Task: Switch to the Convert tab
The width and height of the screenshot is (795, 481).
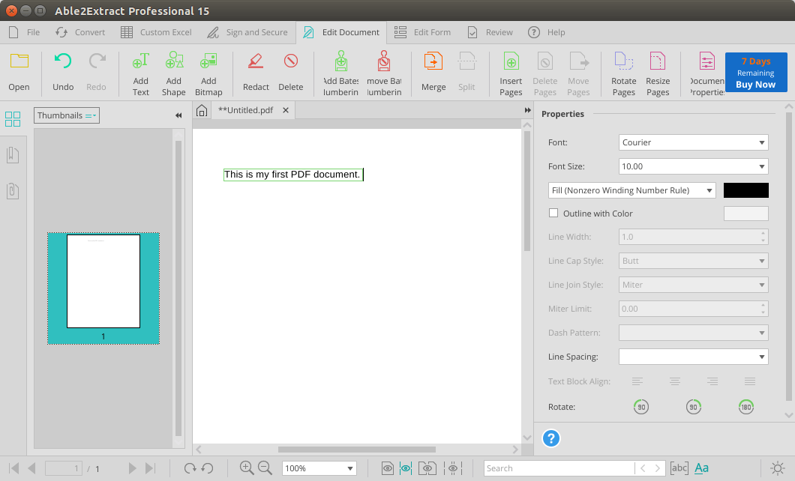Action: pyautogui.click(x=80, y=32)
